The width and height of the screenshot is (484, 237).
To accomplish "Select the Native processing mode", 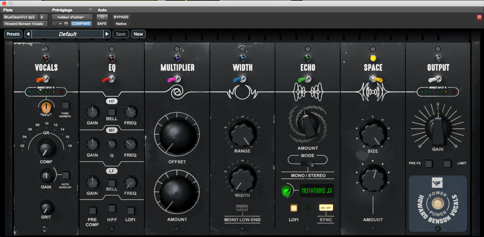I will click(x=121, y=23).
